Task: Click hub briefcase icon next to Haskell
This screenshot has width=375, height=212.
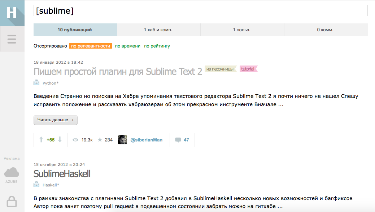Action: 36,185
